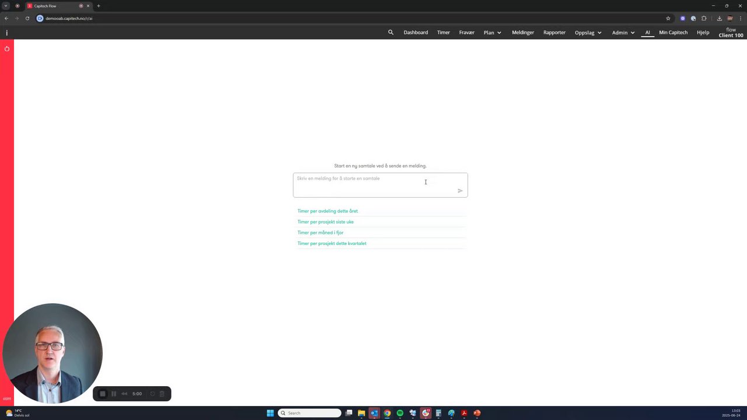Viewport: 747px width, 420px height.
Task: Click the presenter webcam bubble
Action: tap(53, 353)
